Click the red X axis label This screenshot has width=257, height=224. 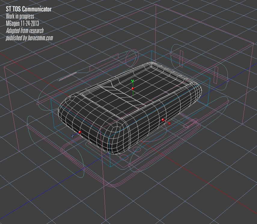[169, 123]
